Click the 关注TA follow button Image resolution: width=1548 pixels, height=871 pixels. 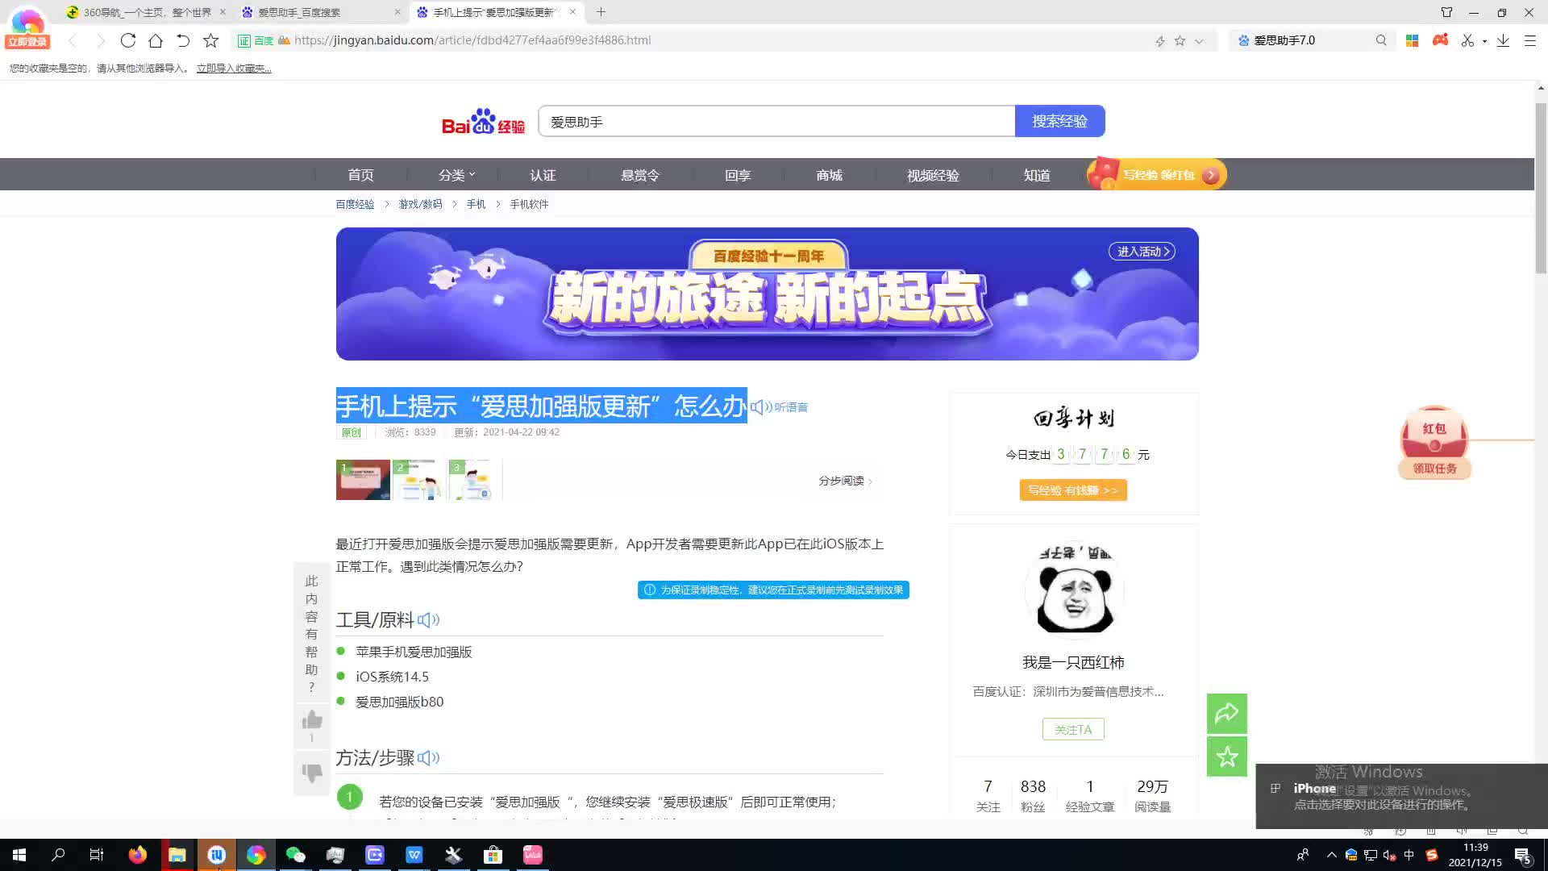1073,729
